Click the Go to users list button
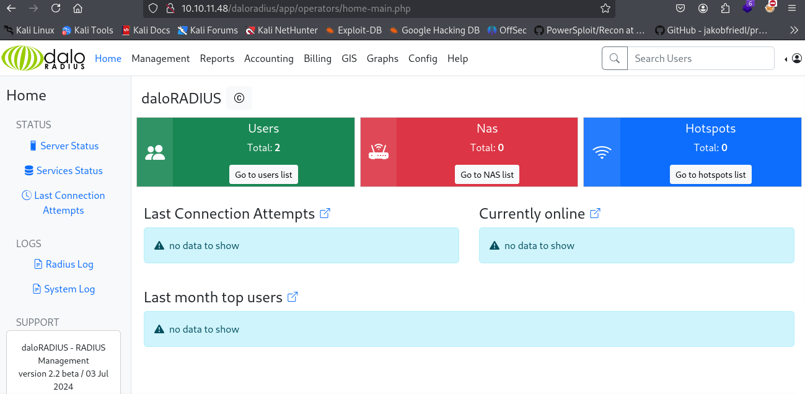The height and width of the screenshot is (394, 805). 263,175
